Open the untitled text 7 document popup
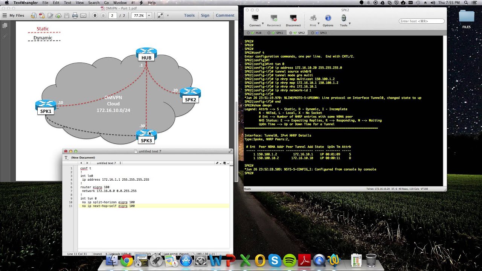This screenshot has height=271, width=482. click(109, 163)
